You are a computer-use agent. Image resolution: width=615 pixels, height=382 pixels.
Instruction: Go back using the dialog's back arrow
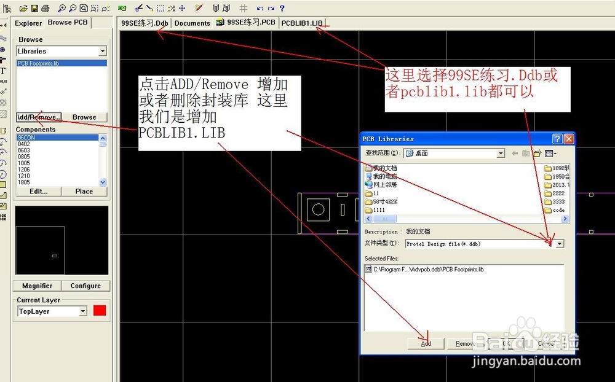tap(515, 154)
